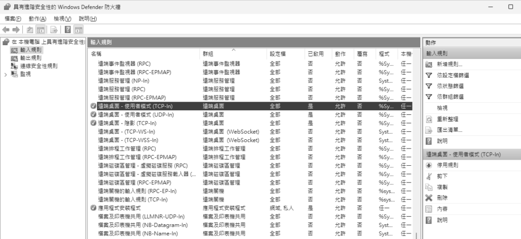Click the filter icon for 依設定檔篩選
Viewport: 521px width, 239px height.
(x=428, y=75)
